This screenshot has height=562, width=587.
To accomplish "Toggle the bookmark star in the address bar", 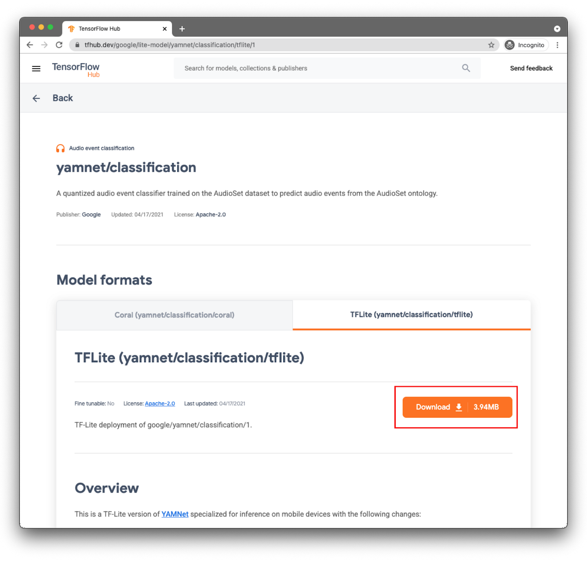I will [x=491, y=45].
